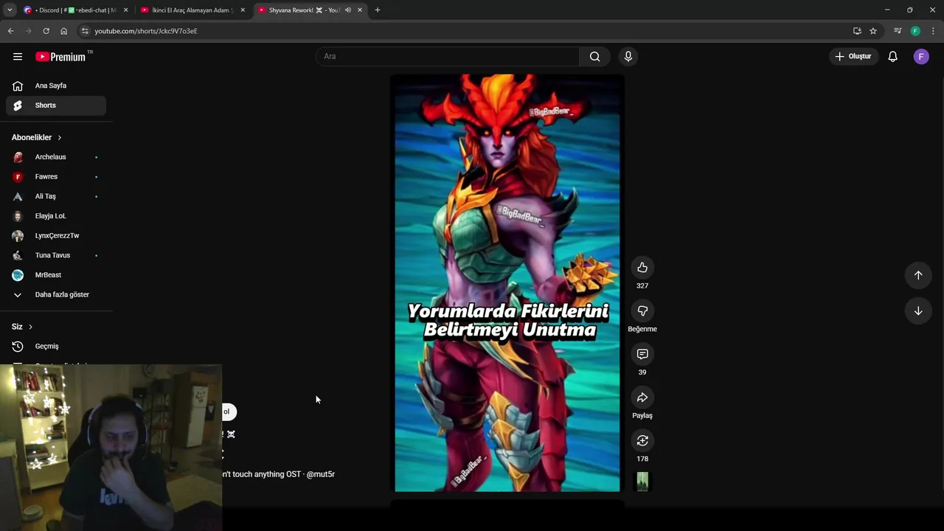Select the Shyvana Rework tab
944x531 pixels.
304,10
